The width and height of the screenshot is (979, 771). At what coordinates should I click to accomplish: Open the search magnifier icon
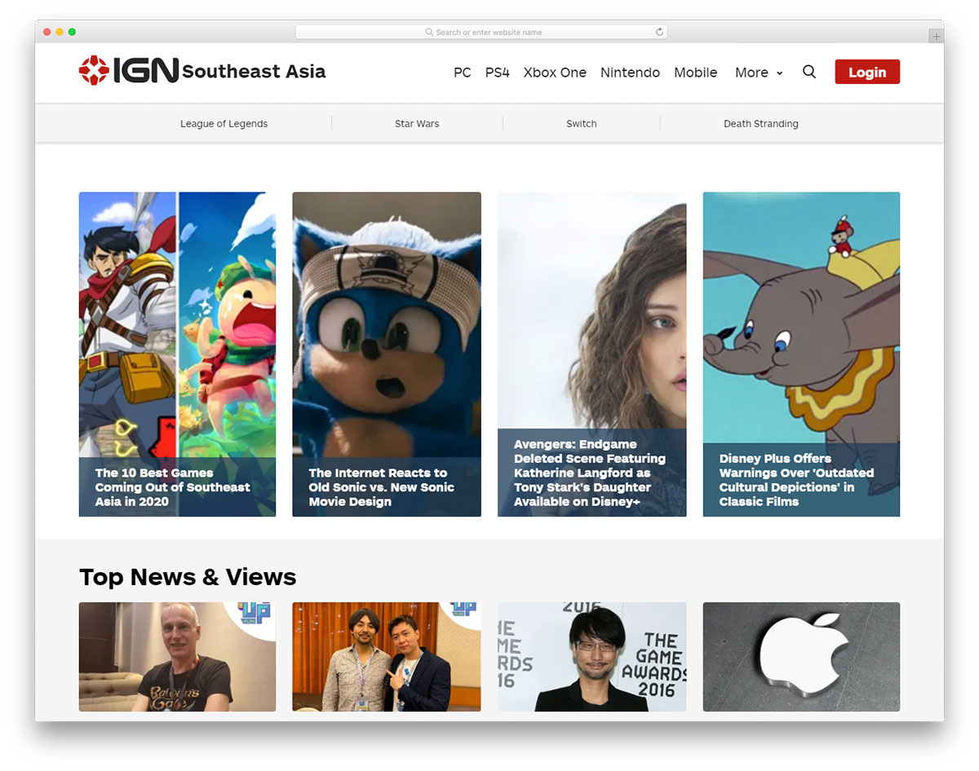click(809, 72)
